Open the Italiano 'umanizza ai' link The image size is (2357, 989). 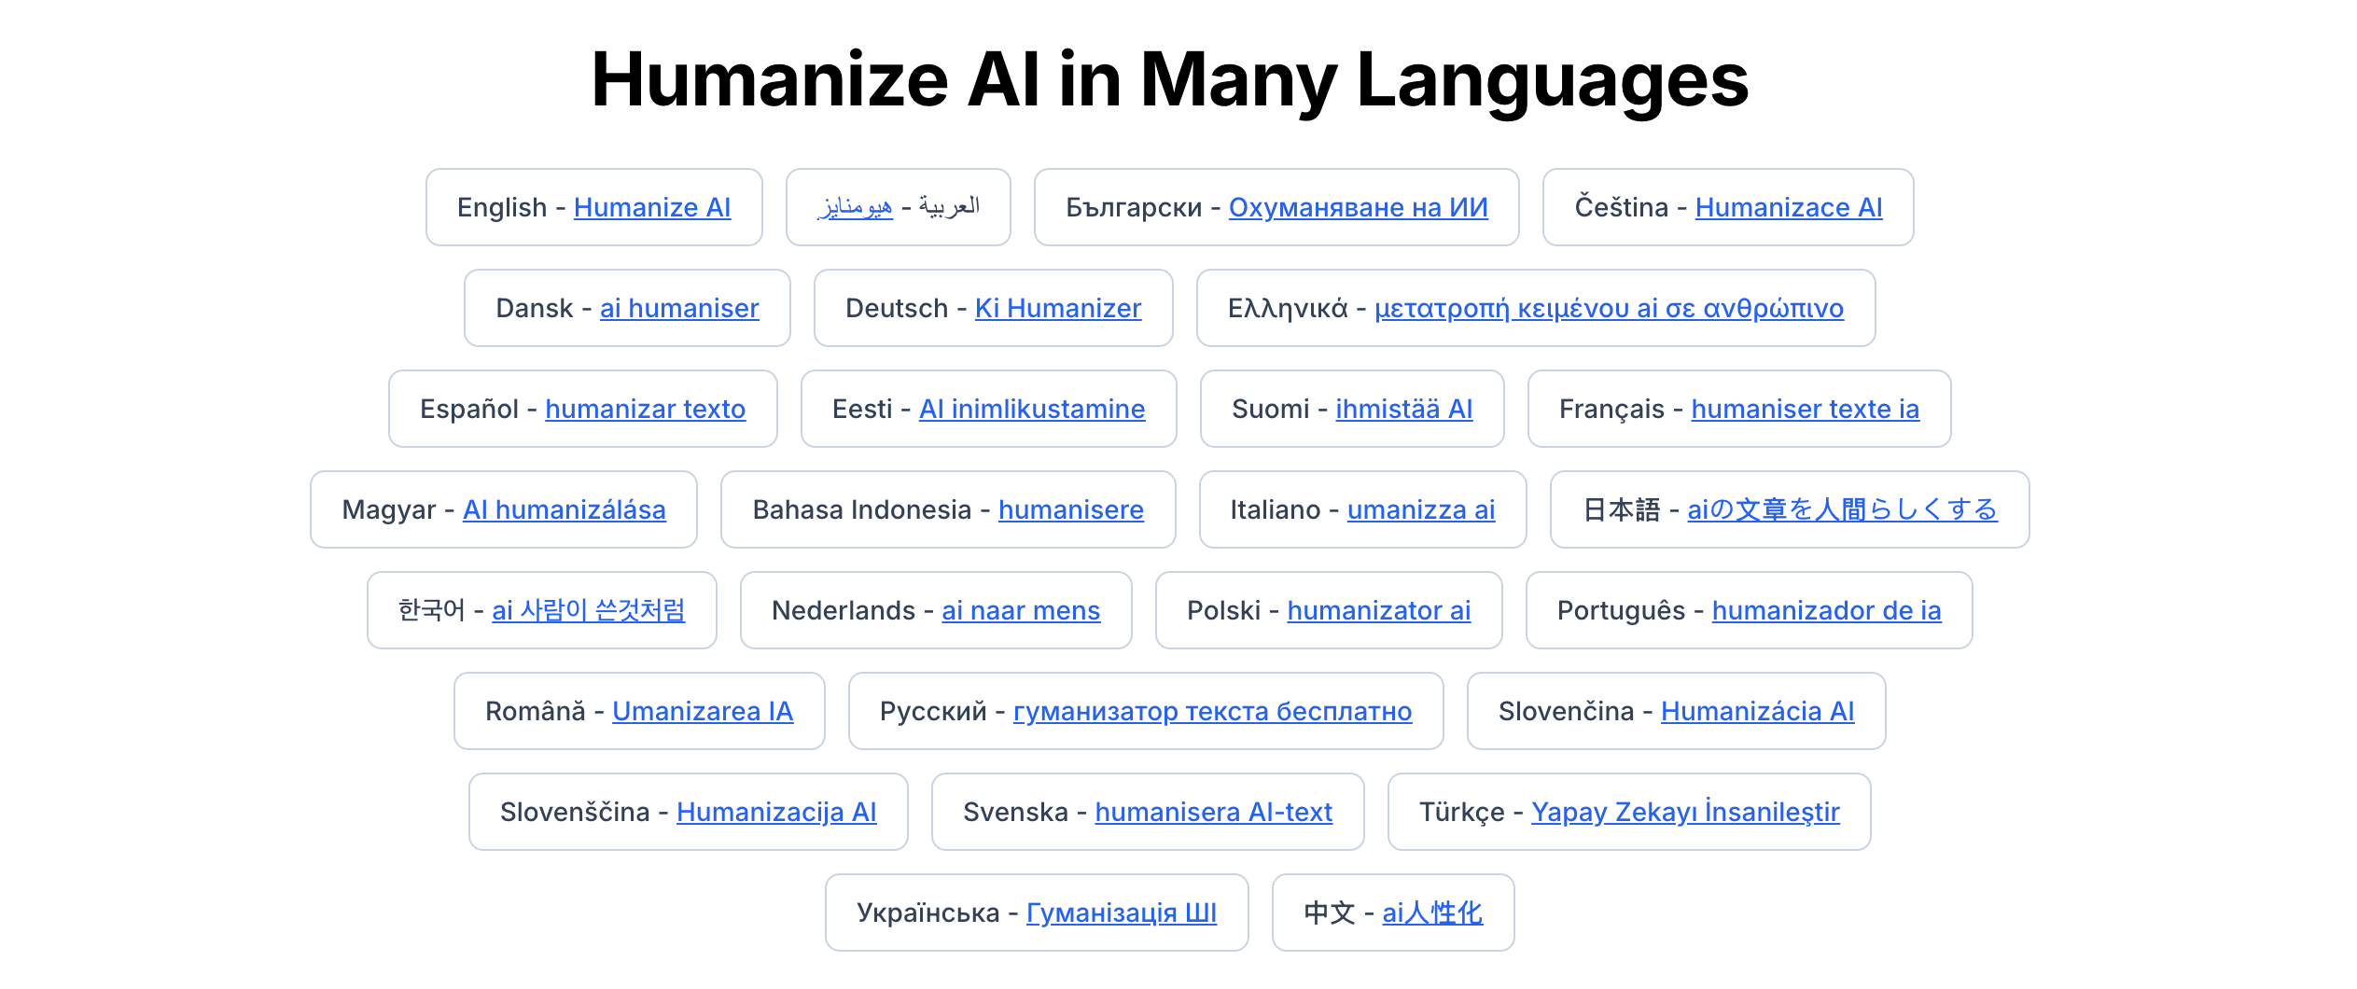point(1421,509)
